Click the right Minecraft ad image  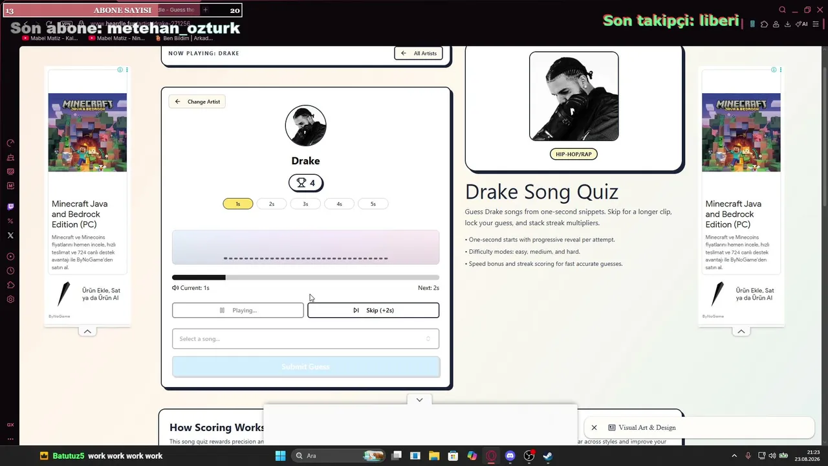(x=741, y=133)
